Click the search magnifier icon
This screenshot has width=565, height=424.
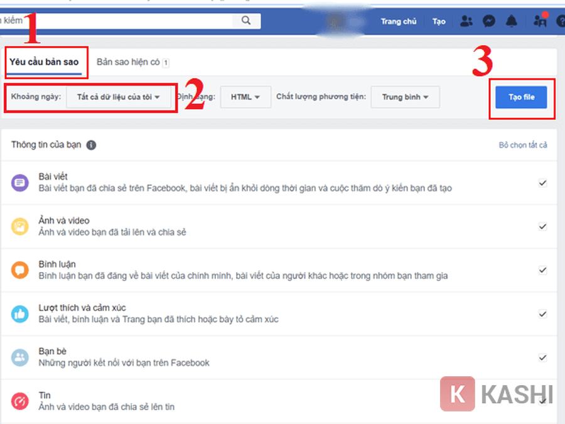point(245,21)
